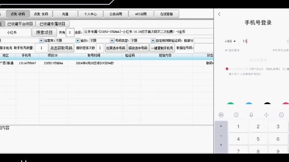Image resolution: width=289 pixels, height=162 pixels.
Task: Click the phone number input field
Action: tap(264, 41)
